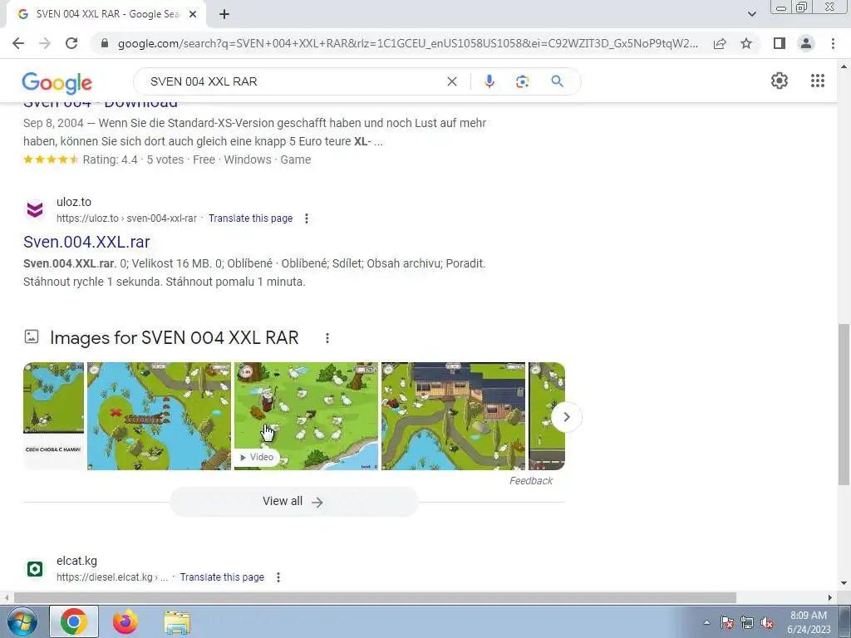Open more options for the uloz.to result

coord(307,218)
